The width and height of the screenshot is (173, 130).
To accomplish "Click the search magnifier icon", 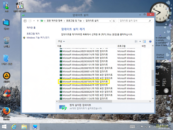I will pyautogui.click(x=150, y=21).
